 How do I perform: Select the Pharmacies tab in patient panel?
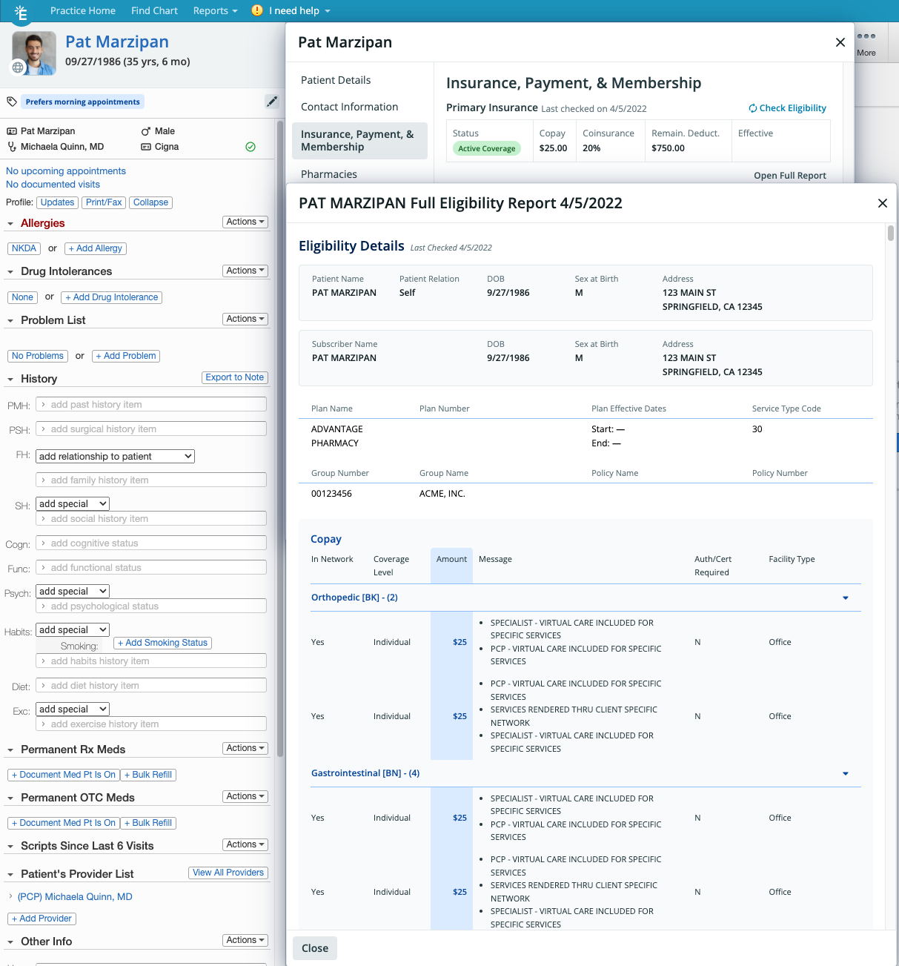pos(329,174)
